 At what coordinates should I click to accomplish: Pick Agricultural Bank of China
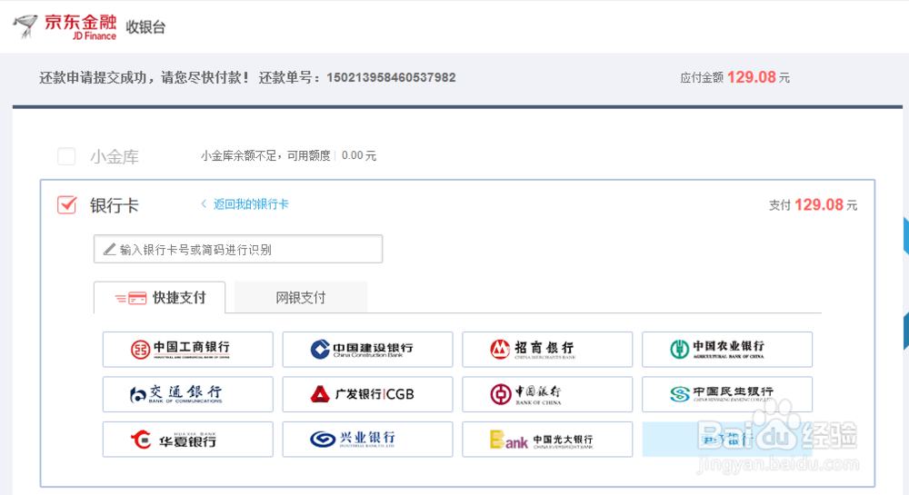tap(727, 349)
